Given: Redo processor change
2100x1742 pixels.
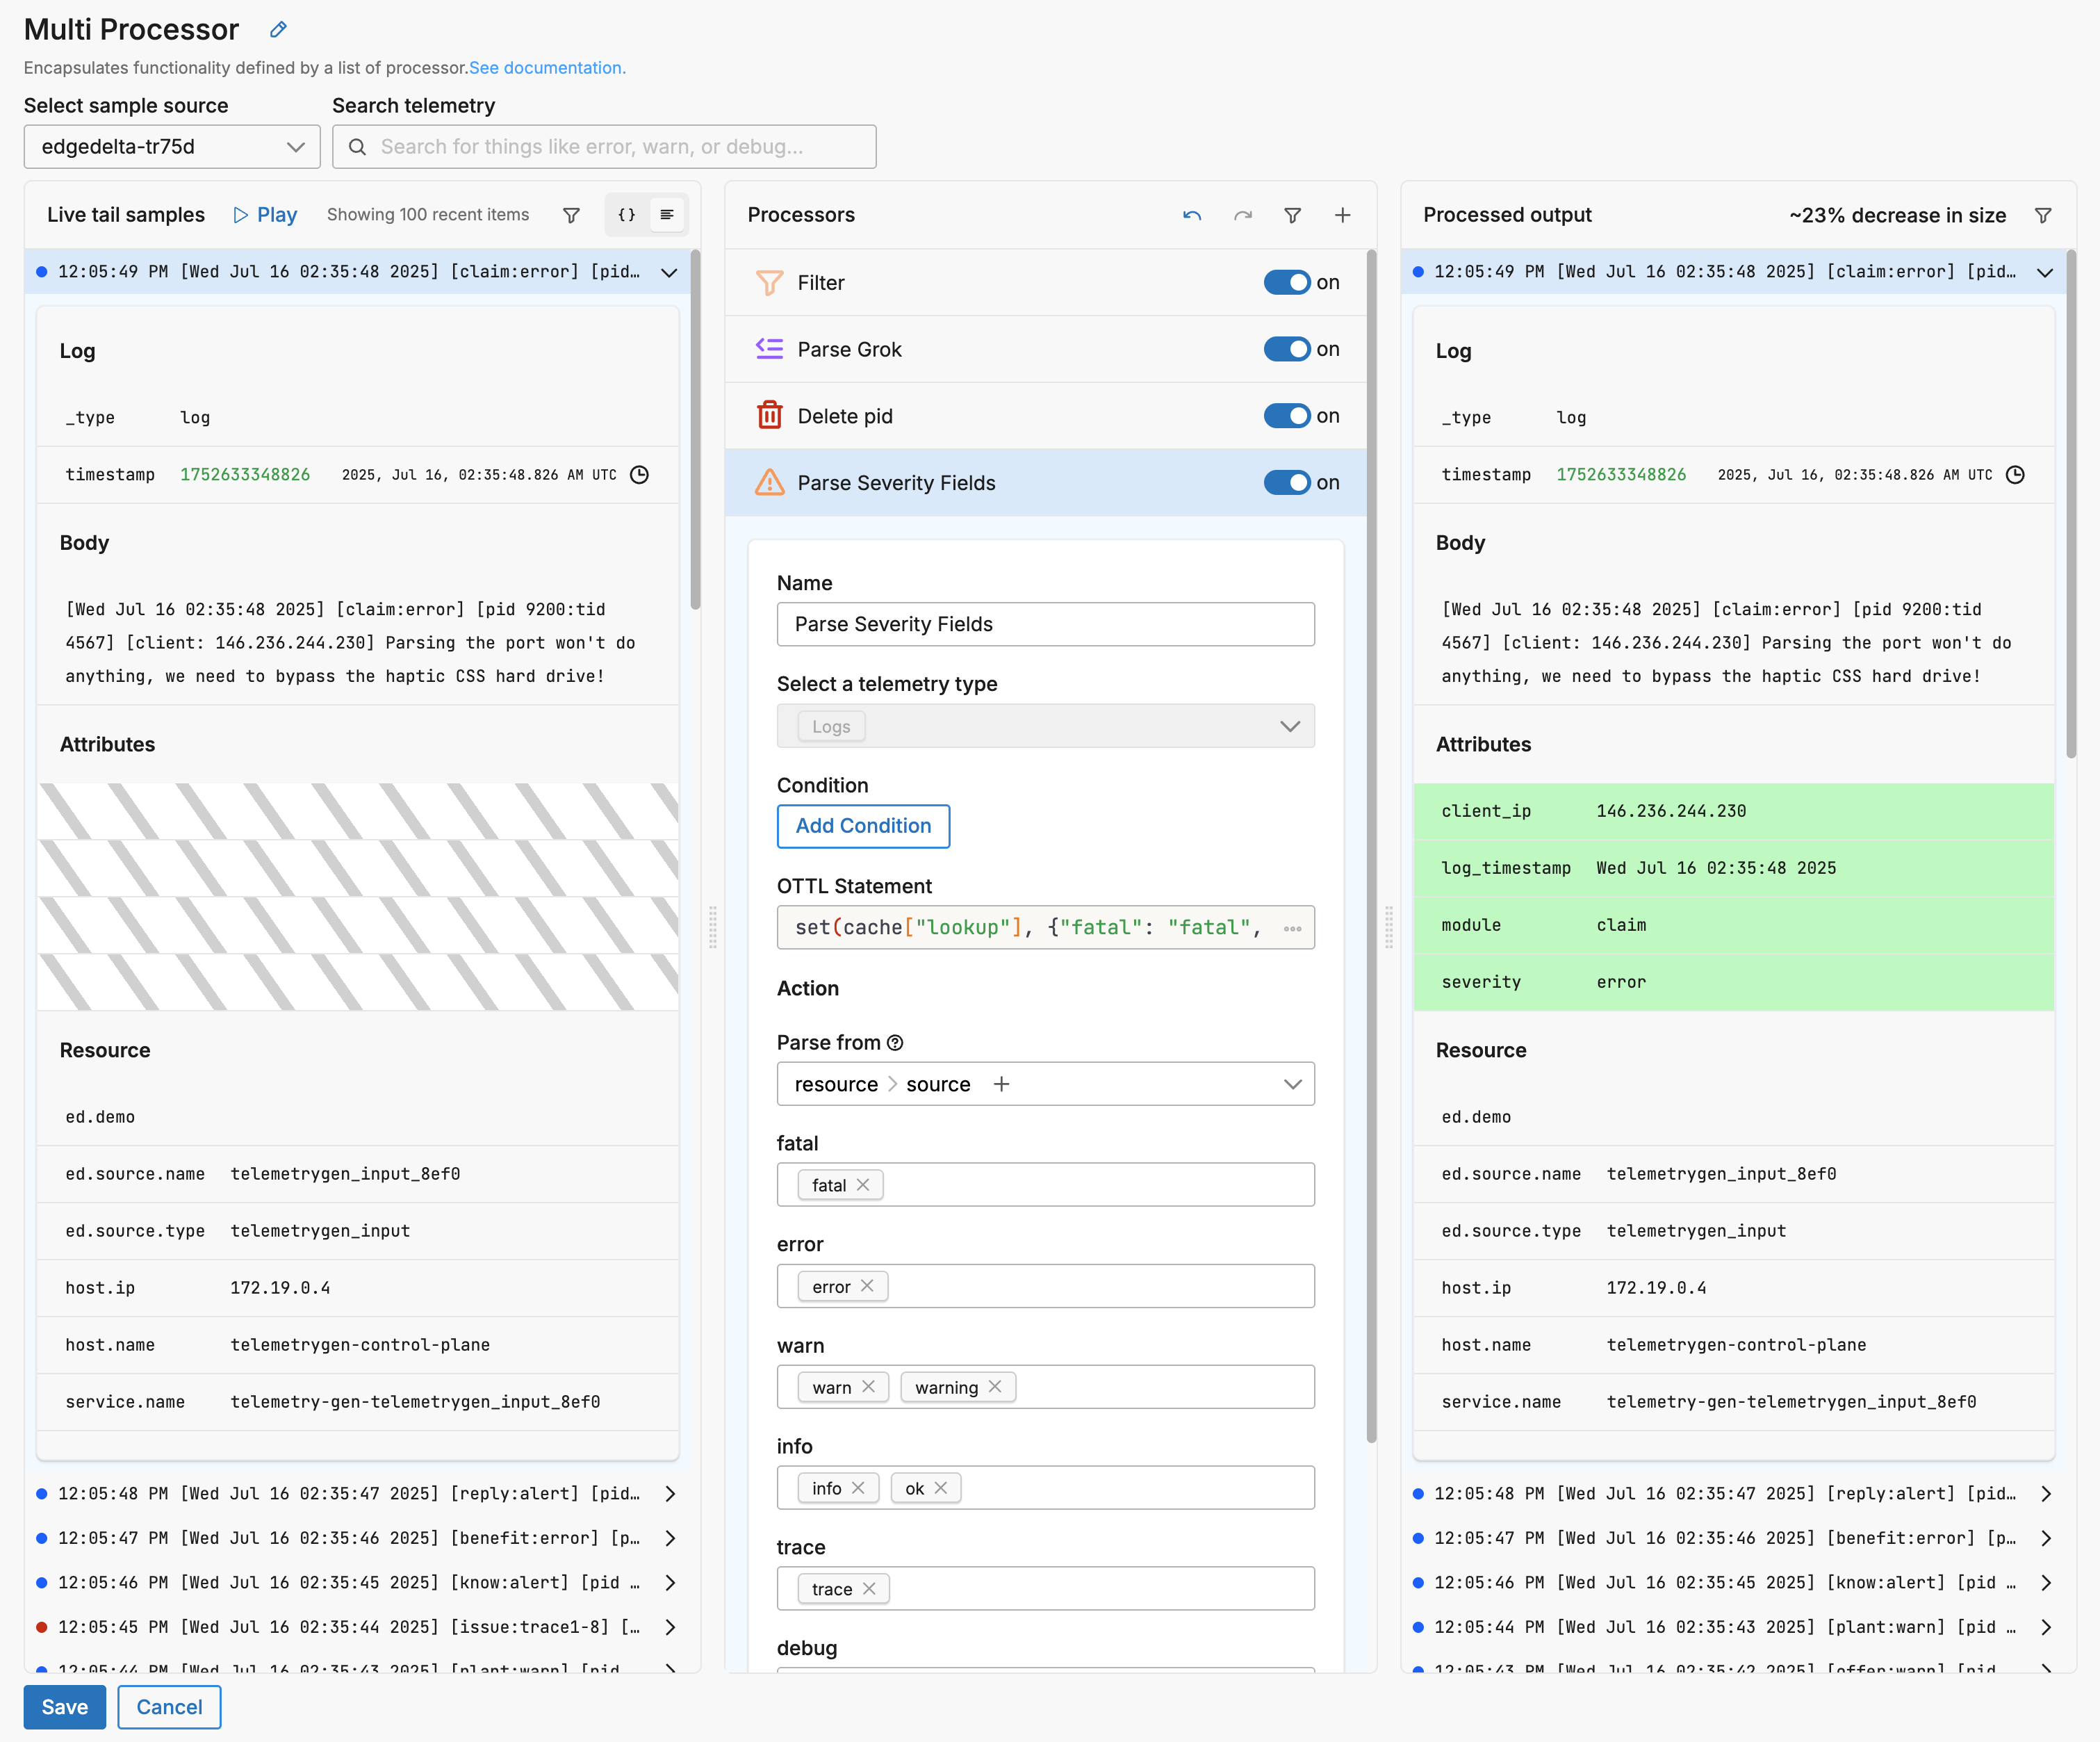Looking at the screenshot, I should click(x=1242, y=215).
